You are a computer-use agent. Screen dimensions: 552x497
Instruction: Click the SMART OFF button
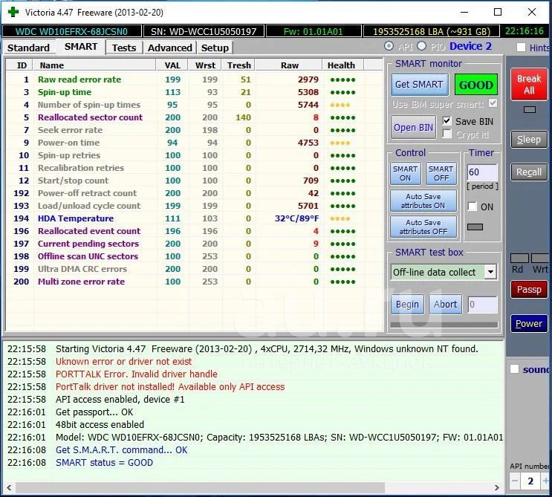pos(441,173)
